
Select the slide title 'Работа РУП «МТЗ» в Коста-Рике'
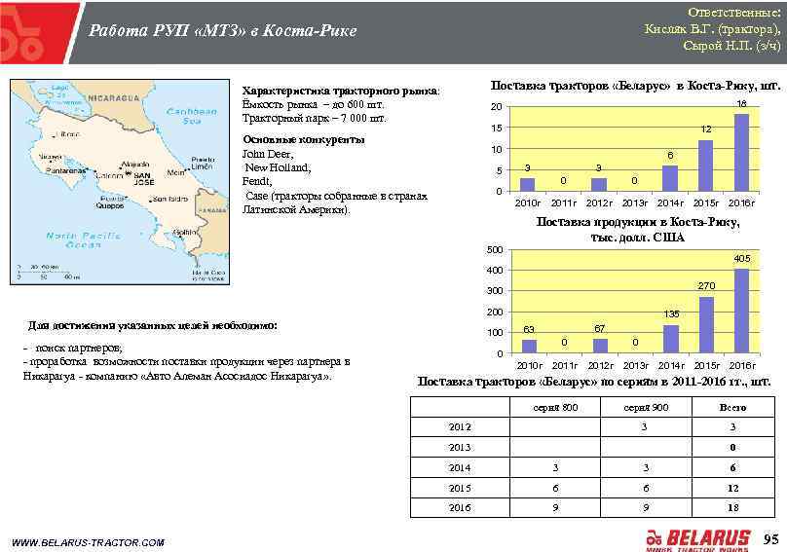click(222, 30)
